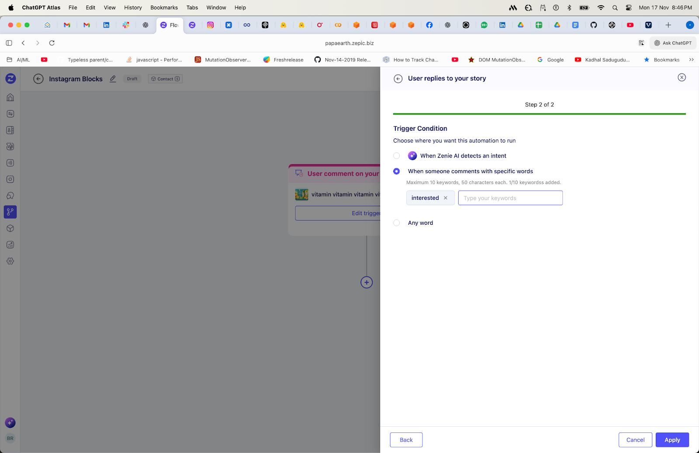
Task: Click the Apply button
Action: 672,440
